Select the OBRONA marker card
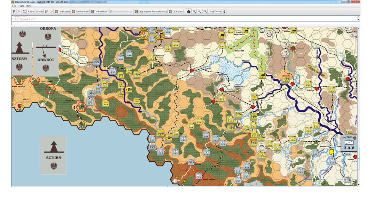This screenshot has width=384, height=208. (x=48, y=35)
